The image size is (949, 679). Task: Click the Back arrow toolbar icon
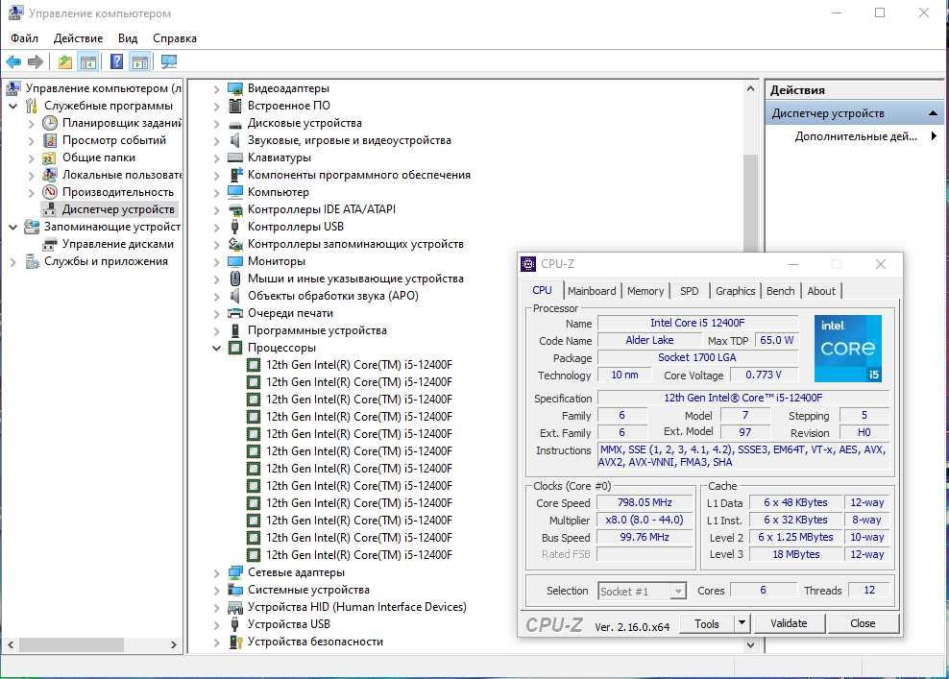(x=13, y=61)
